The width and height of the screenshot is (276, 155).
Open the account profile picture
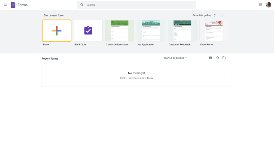tap(269, 5)
